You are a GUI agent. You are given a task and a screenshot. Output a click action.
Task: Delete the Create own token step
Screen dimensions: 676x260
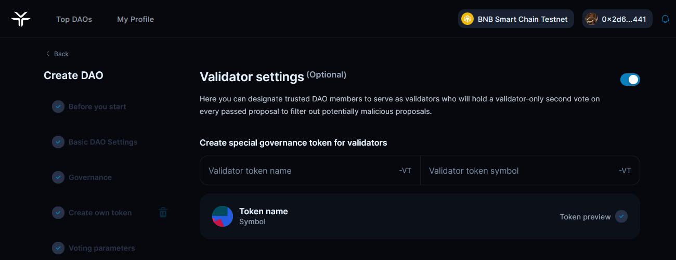click(x=163, y=212)
